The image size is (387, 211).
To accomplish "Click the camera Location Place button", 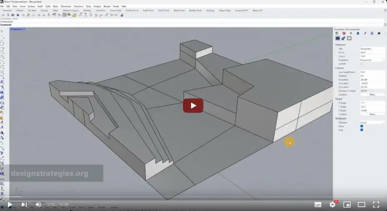I will pyautogui.click(x=372, y=94).
